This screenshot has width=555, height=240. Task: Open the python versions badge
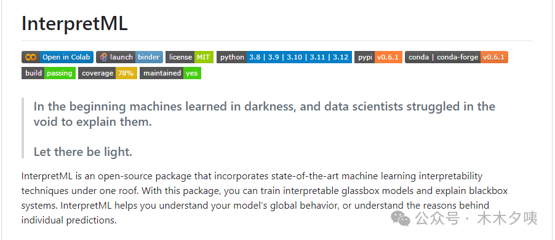coord(284,57)
